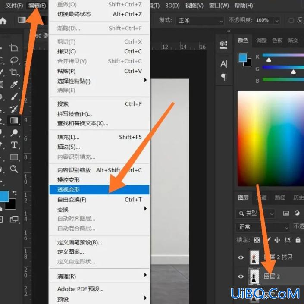Select the Artboard tool
This screenshot has height=304, width=304.
(14, 48)
